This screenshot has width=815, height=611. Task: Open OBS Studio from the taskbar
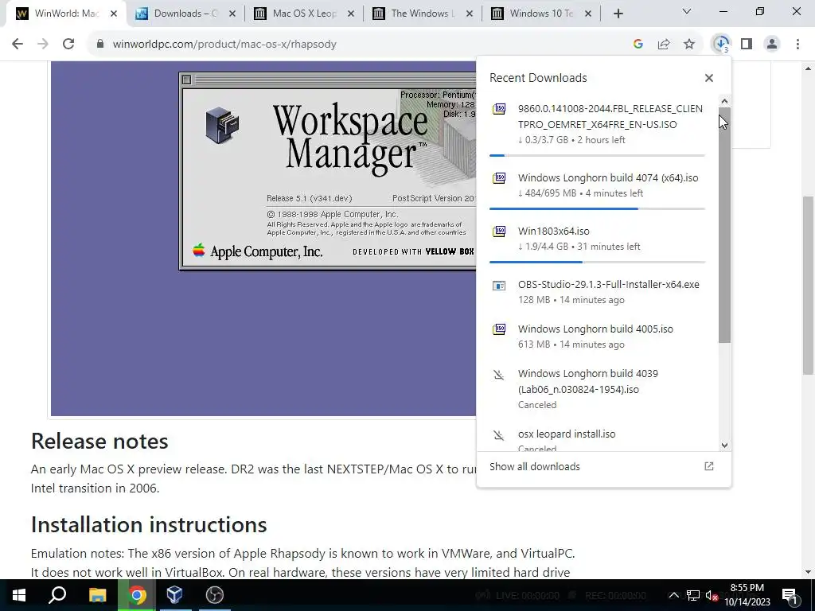(x=215, y=595)
